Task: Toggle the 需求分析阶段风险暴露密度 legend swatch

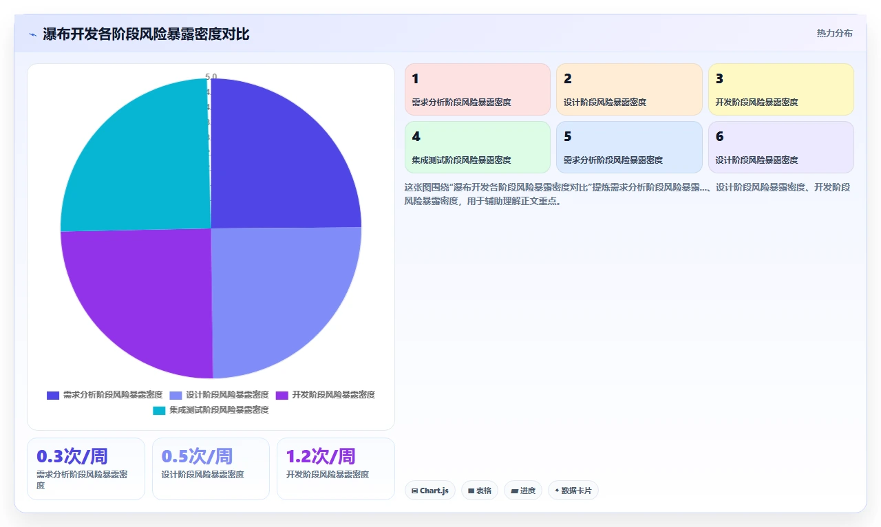Action: [53, 395]
